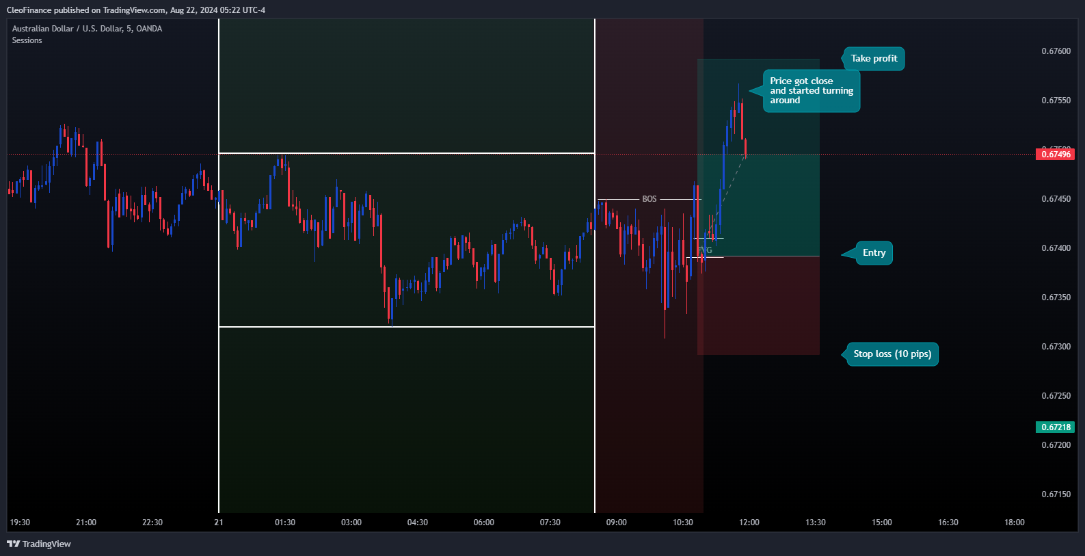Click the 04:30 time axis label
The width and height of the screenshot is (1085, 556).
[x=418, y=522]
